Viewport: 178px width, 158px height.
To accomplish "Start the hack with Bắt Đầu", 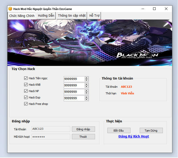I will (x=119, y=131).
